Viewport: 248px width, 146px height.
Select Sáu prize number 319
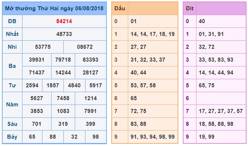point(63,124)
